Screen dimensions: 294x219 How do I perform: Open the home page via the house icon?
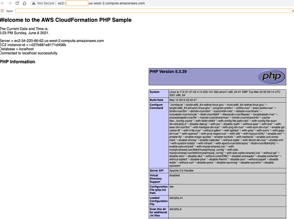pyautogui.click(x=24, y=3)
